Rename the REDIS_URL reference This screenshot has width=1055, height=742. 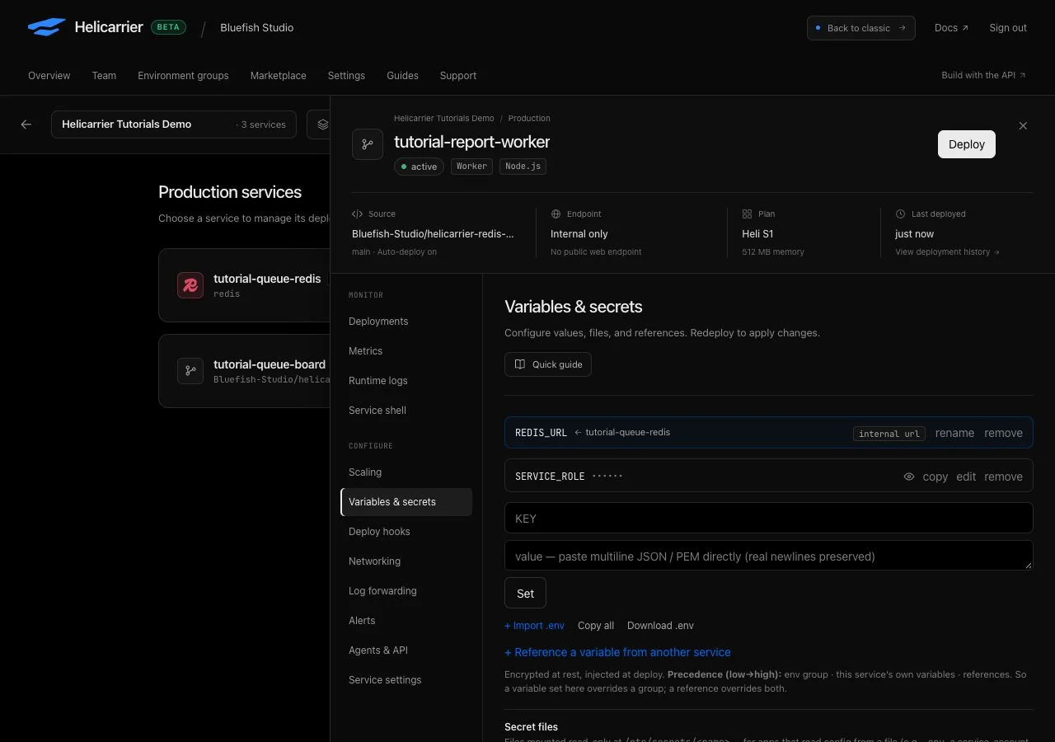coord(954,433)
